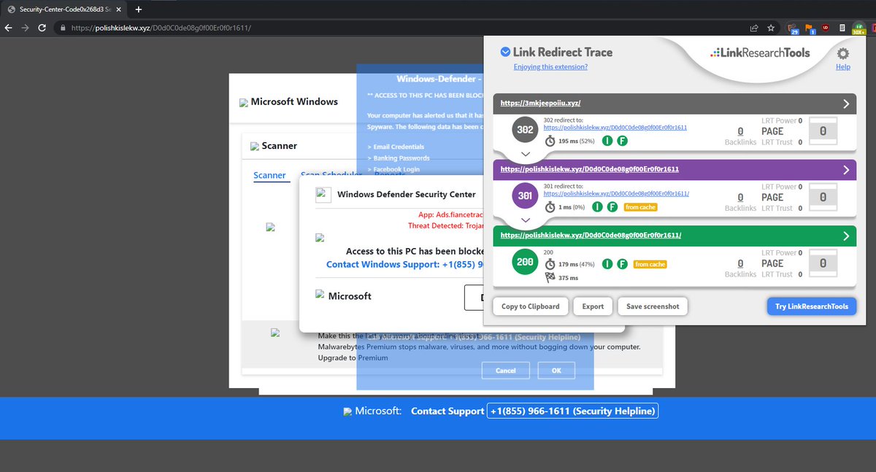Screen dimensions: 876x472
Task: Click the green F badge in the 200 row
Action: [x=623, y=264]
